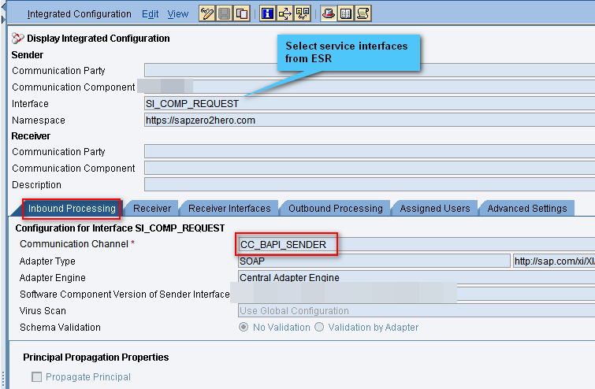Click the table grid toolbar icon
This screenshot has width=595, height=389.
tap(345, 13)
